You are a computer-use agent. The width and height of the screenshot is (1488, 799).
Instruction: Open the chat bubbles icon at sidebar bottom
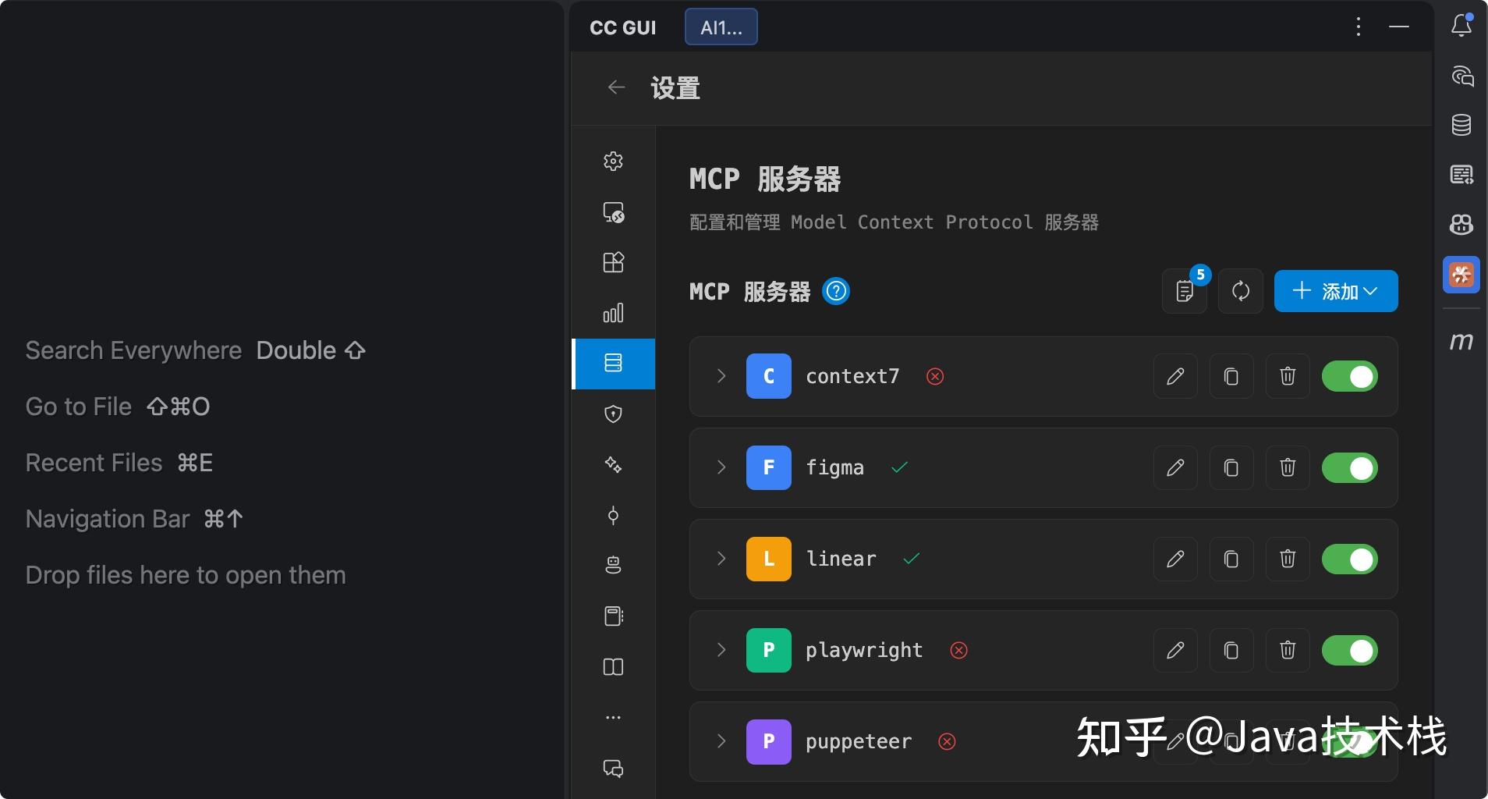(613, 769)
